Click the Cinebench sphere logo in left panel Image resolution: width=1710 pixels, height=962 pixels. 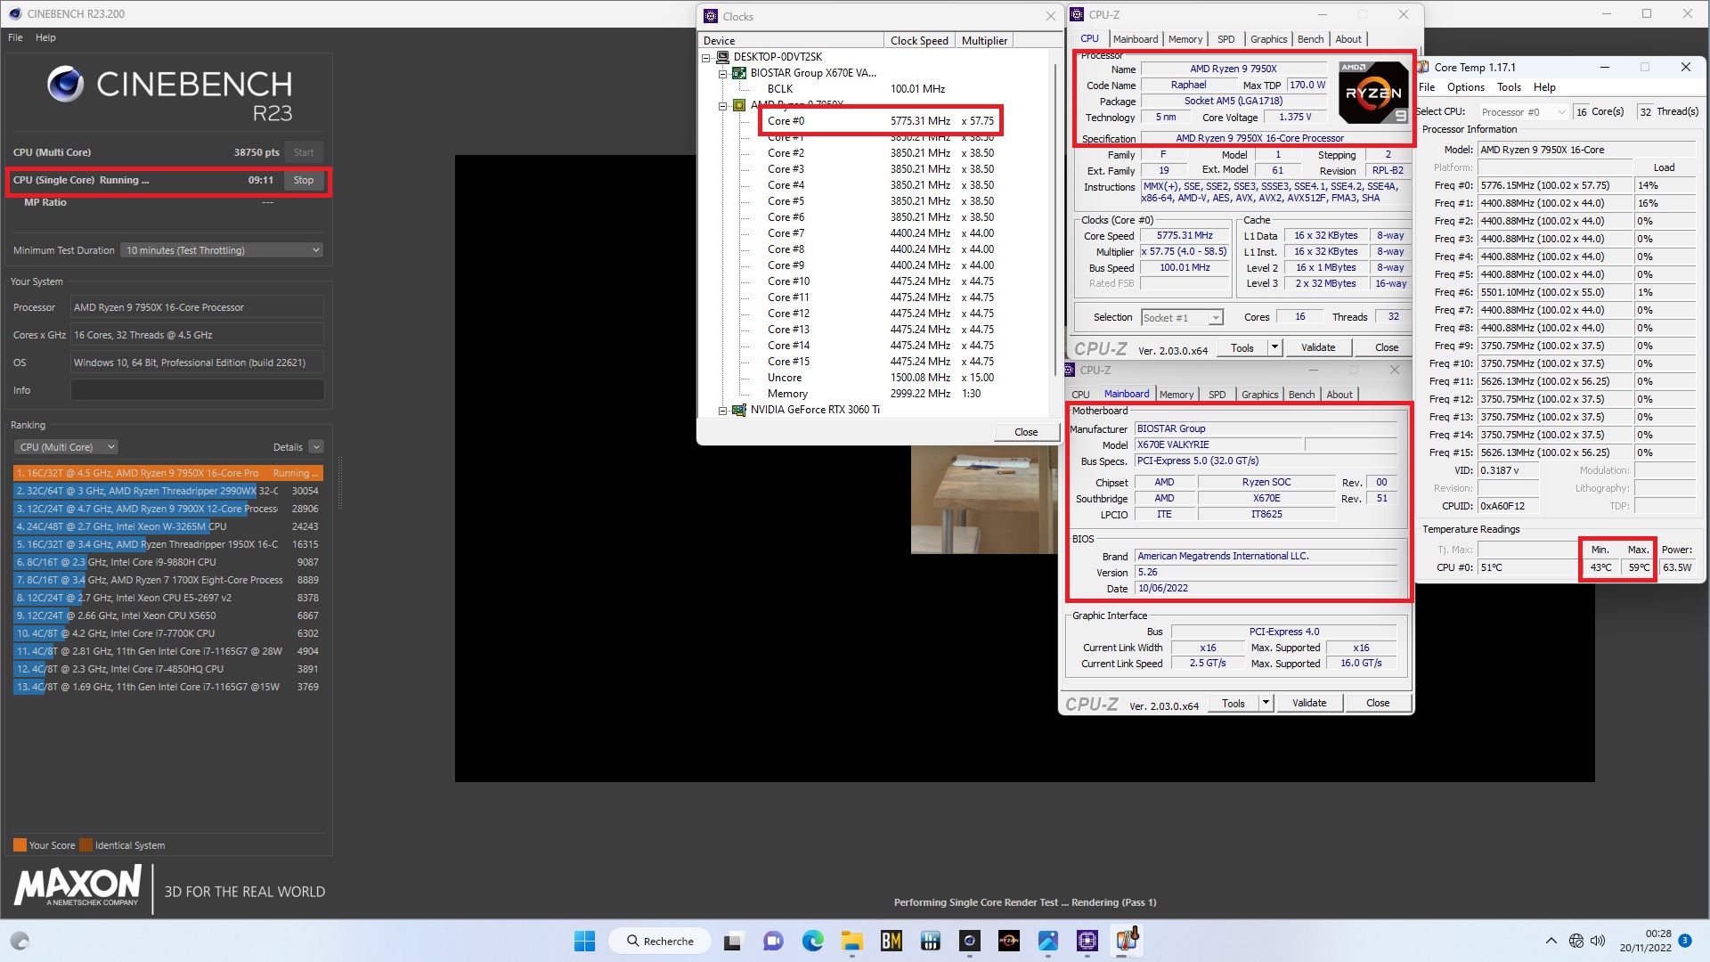coord(65,85)
